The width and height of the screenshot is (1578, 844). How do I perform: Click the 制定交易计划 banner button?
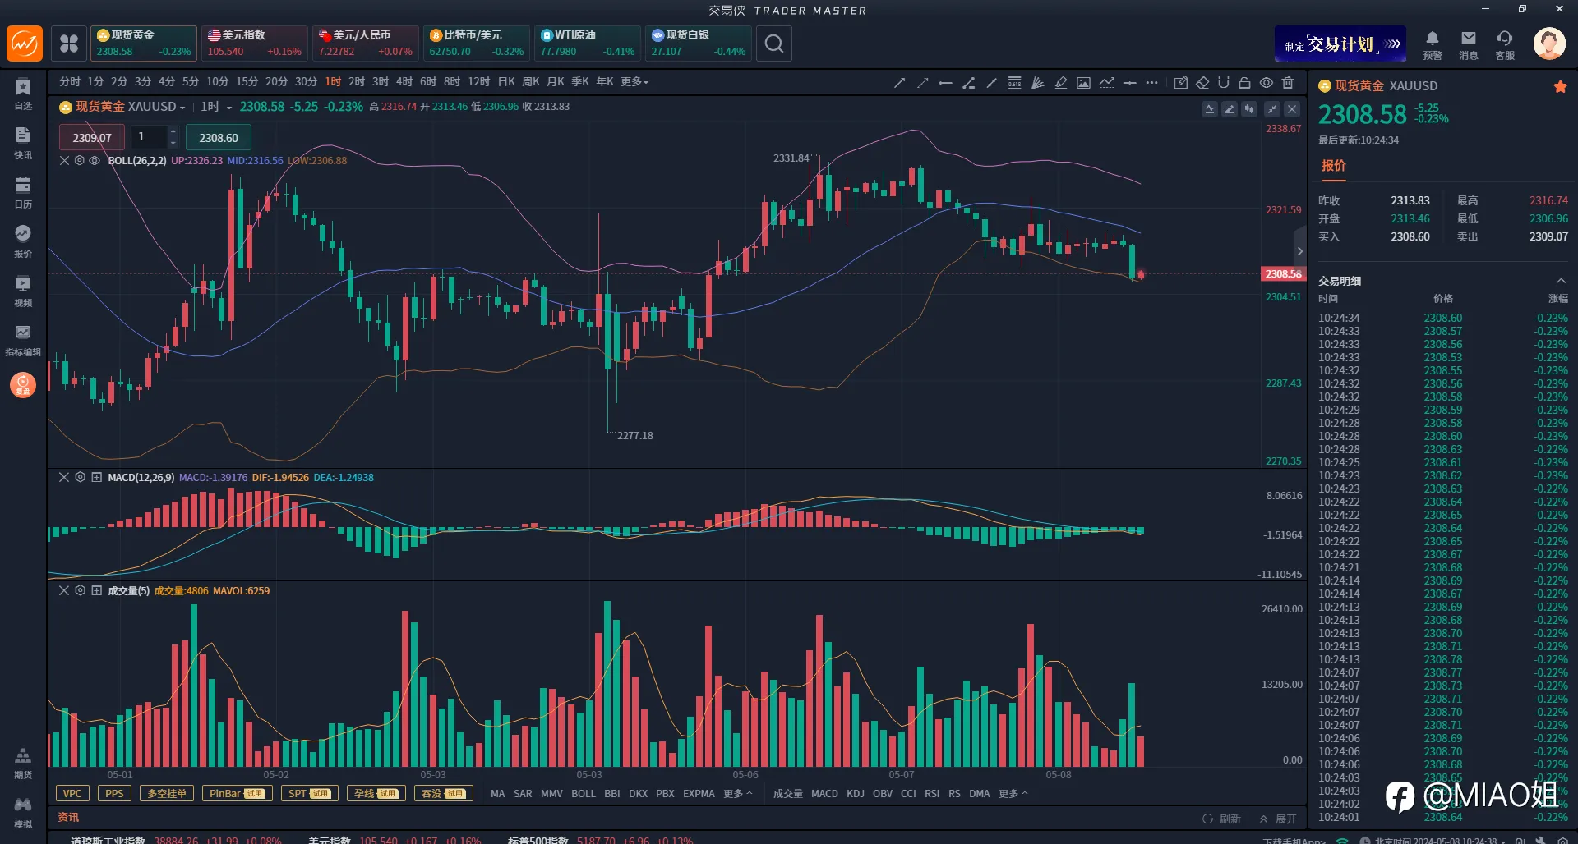coord(1340,44)
